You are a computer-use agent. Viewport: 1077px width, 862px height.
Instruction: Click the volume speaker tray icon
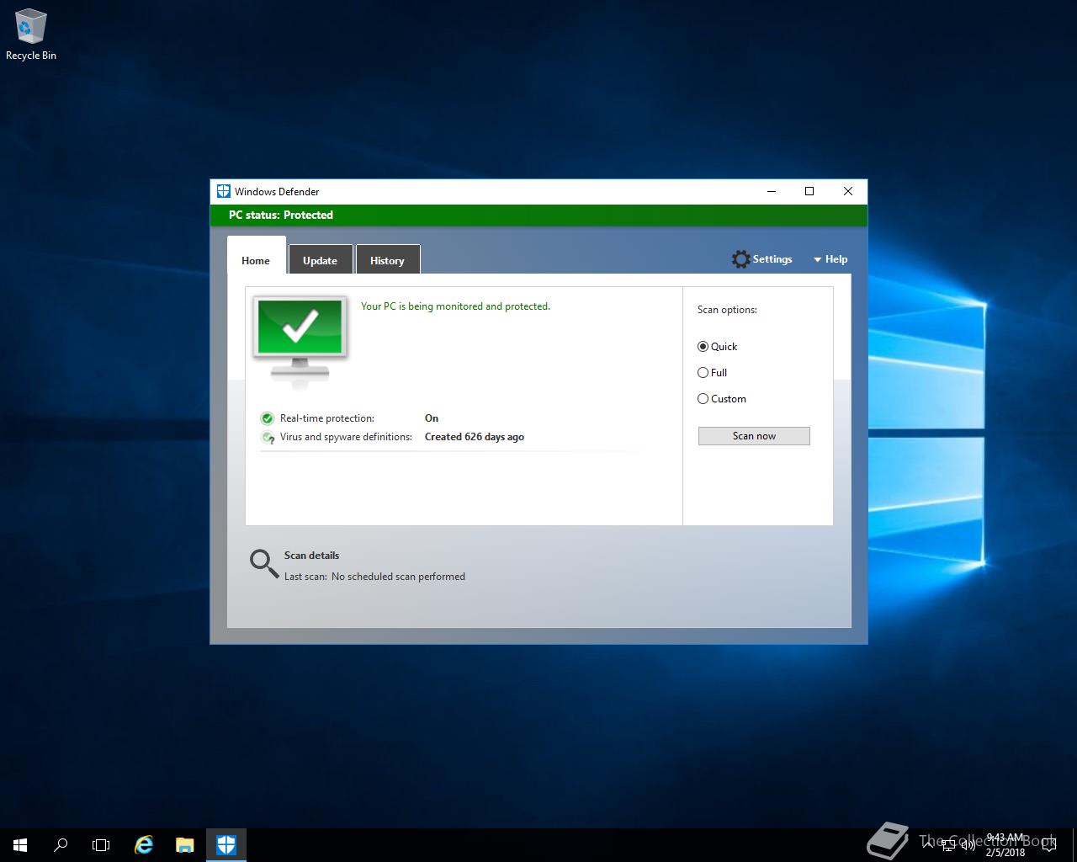pos(967,845)
